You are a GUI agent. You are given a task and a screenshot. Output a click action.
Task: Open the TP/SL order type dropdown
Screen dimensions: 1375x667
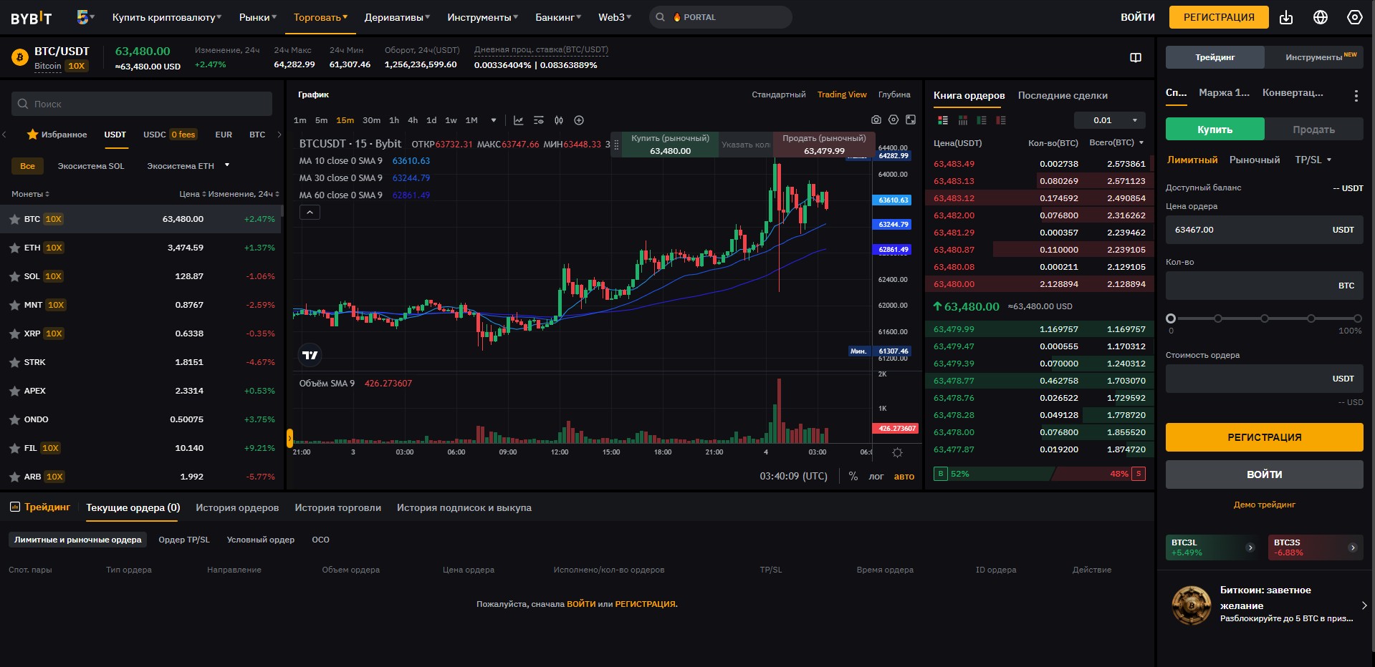pyautogui.click(x=1313, y=160)
